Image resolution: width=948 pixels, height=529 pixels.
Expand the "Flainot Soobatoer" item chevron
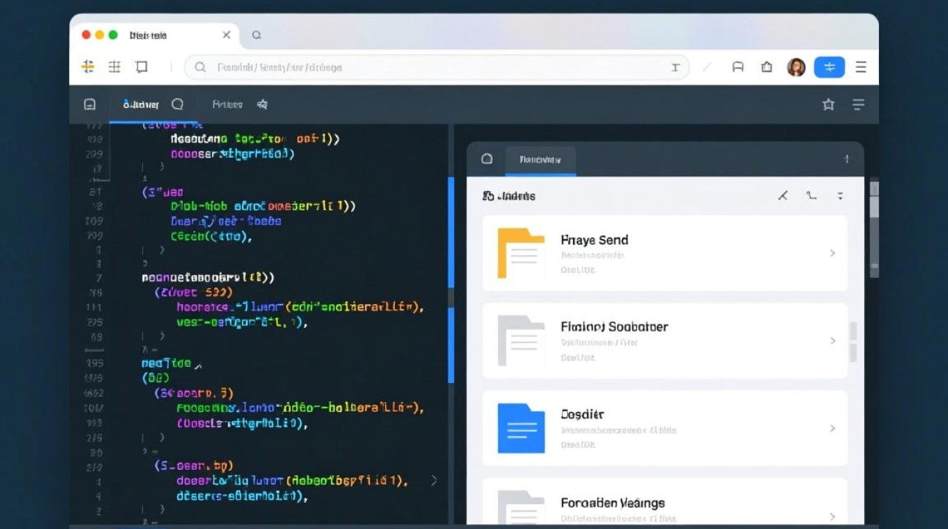[x=832, y=341]
